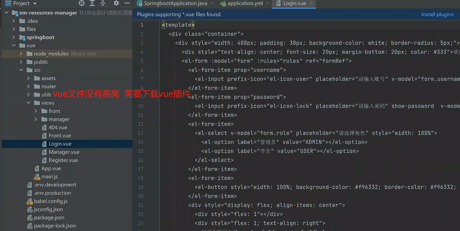Click the Install plugins link
This screenshot has width=460, height=231.
[437, 14]
